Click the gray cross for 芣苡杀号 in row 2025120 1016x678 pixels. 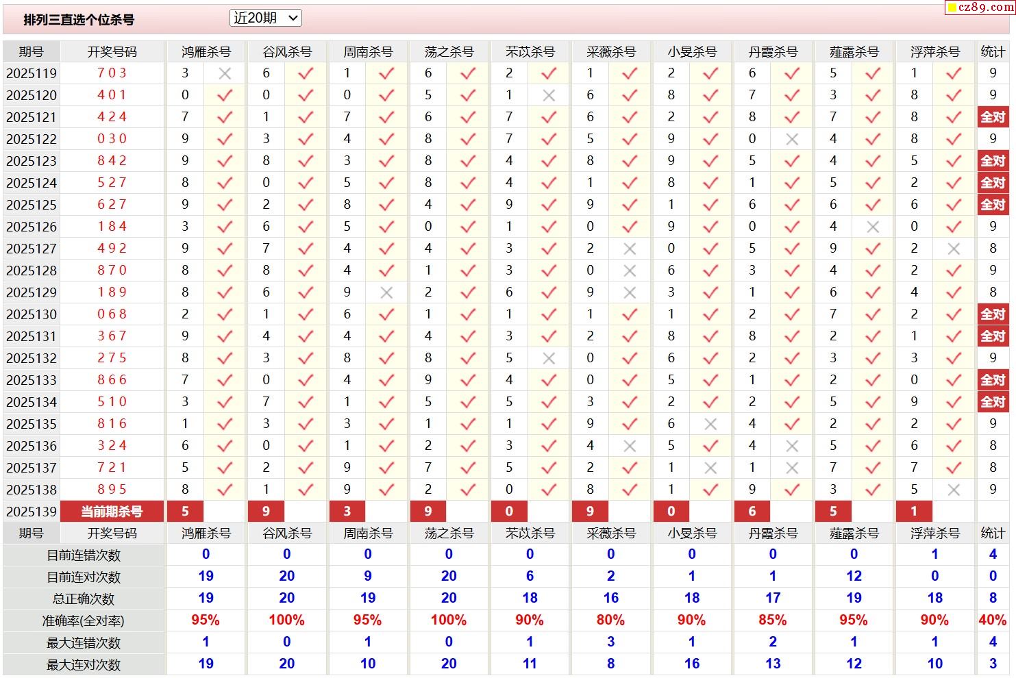(549, 95)
